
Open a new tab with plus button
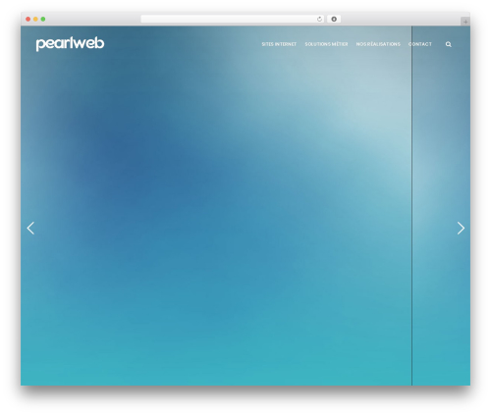[465, 22]
